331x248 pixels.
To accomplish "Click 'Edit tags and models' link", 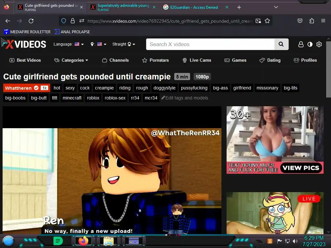I will tap(185, 98).
